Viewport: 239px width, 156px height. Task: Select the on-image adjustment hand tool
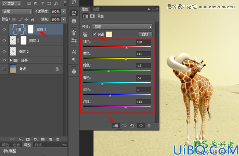click(85, 35)
